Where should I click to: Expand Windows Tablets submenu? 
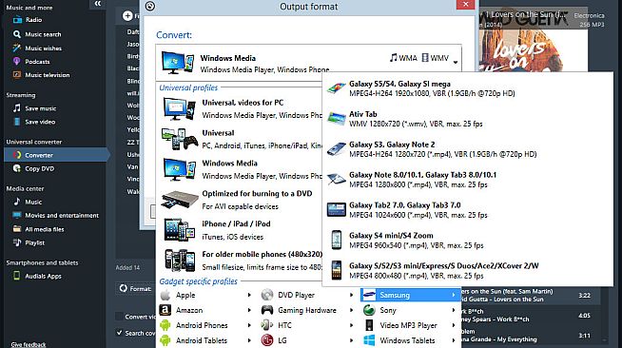[411, 340]
